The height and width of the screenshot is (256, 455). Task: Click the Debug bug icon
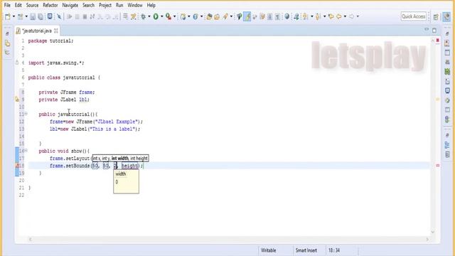[144, 16]
